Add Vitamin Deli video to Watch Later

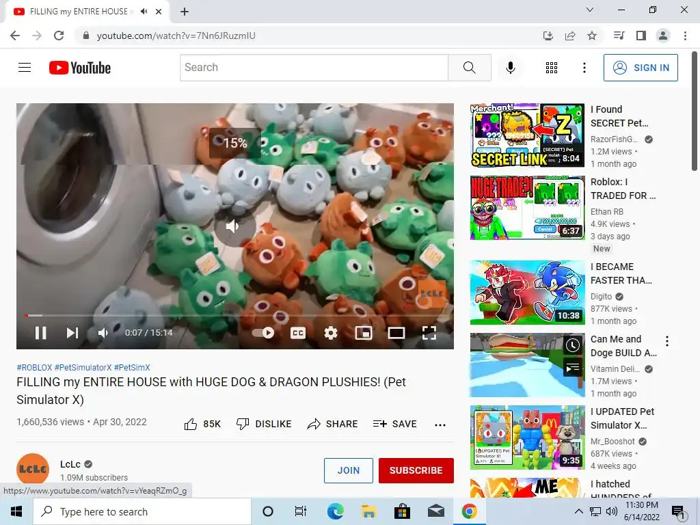point(572,345)
